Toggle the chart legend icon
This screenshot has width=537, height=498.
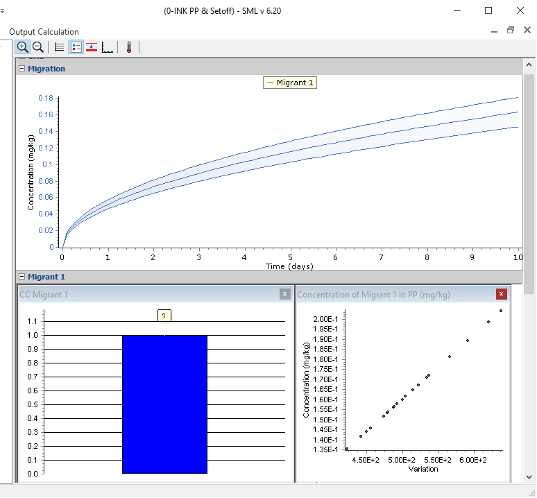tap(76, 47)
